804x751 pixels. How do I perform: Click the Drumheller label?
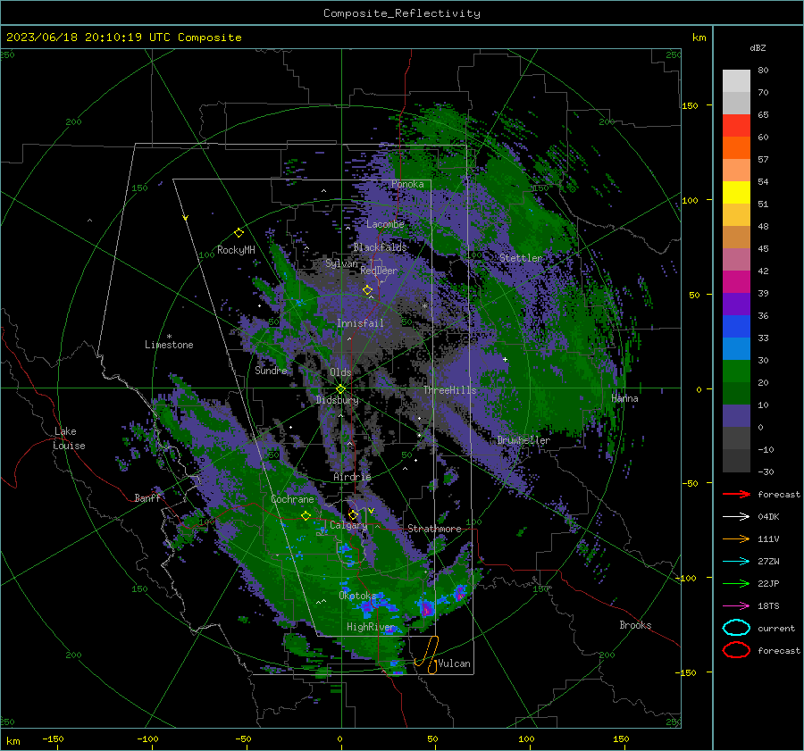click(x=523, y=440)
